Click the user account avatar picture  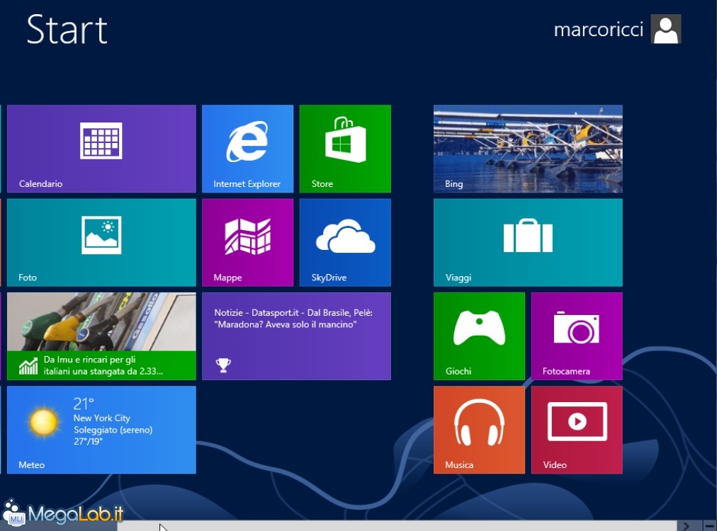(x=666, y=29)
